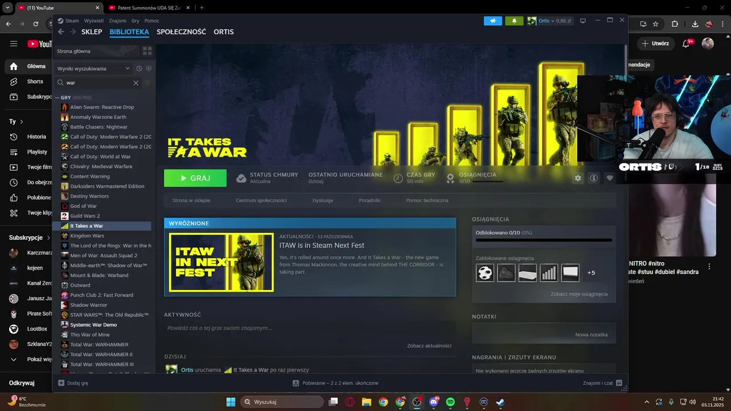The image size is (731, 411).
Task: Open Opera browser from taskbar
Action: pyautogui.click(x=350, y=402)
